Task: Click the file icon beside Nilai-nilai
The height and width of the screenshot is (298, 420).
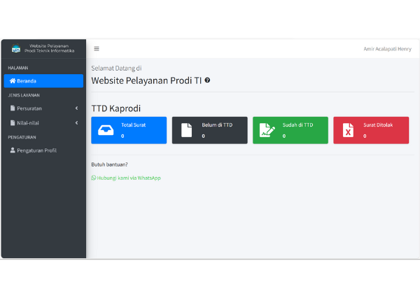Action: coord(13,123)
